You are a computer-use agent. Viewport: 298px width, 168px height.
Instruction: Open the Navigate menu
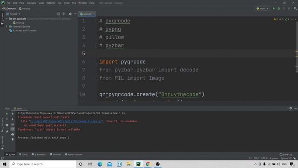coord(31,3)
